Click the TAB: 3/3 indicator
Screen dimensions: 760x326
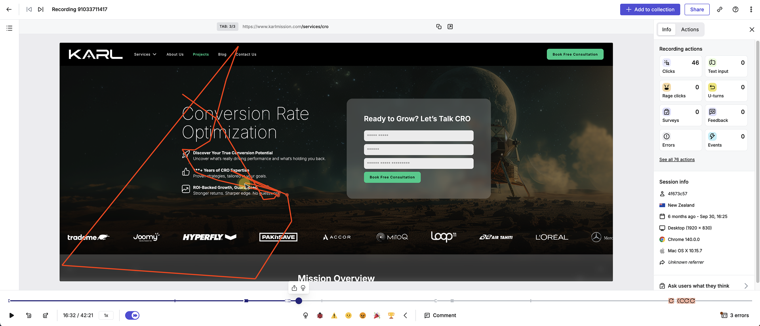(227, 27)
